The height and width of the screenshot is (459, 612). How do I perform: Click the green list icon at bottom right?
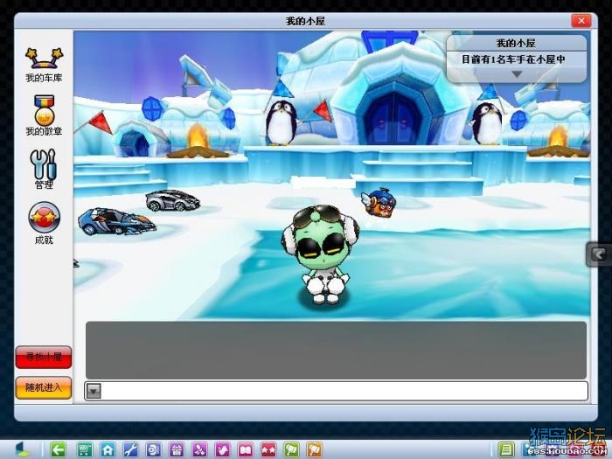click(x=506, y=449)
